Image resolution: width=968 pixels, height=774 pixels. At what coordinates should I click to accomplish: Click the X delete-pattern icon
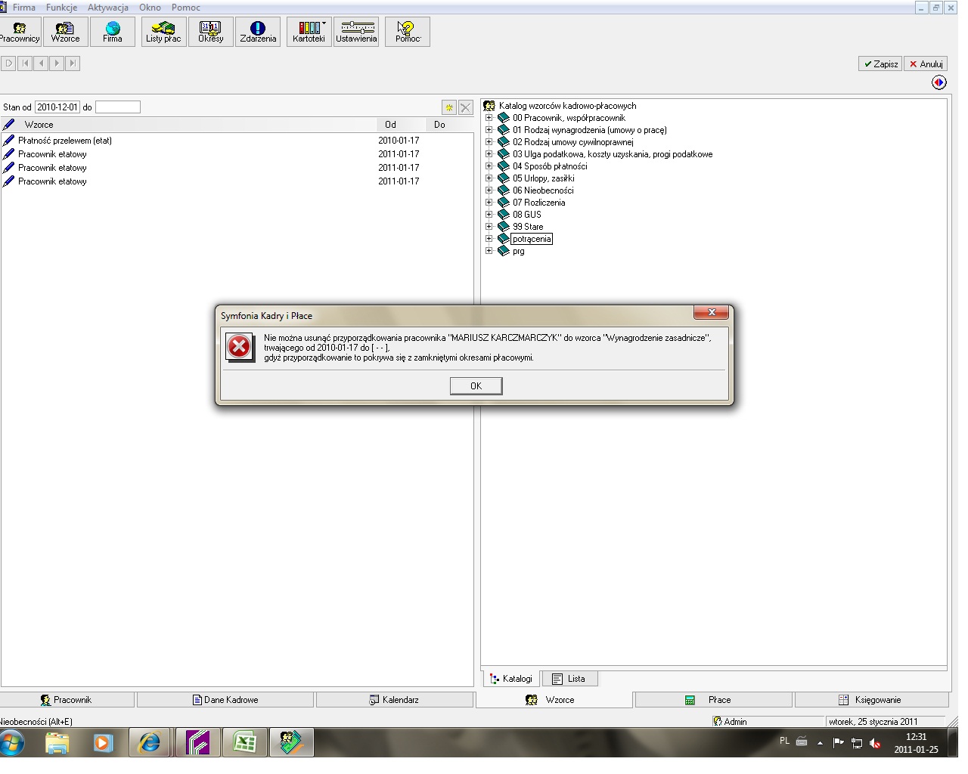pos(466,107)
